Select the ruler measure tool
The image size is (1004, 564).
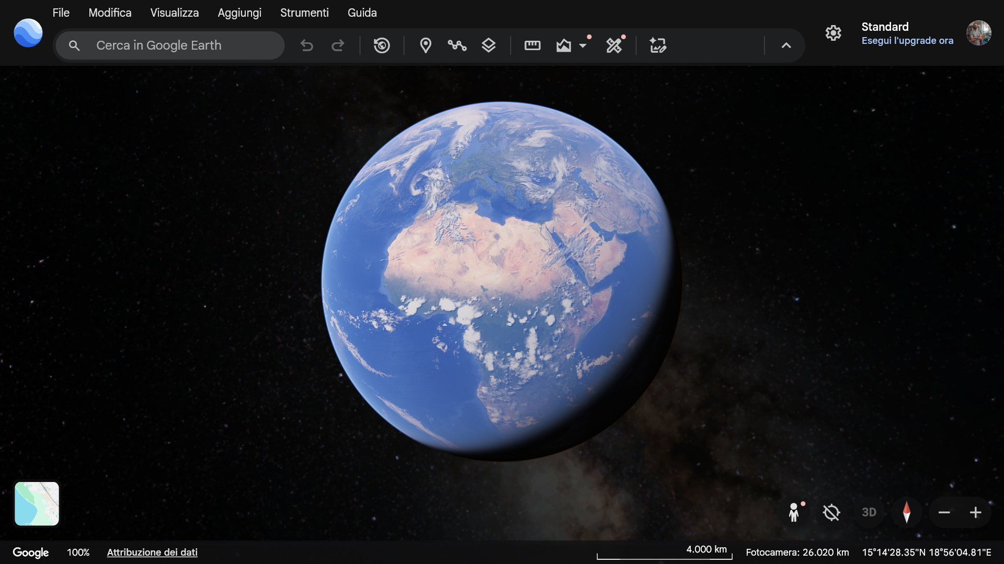(532, 45)
